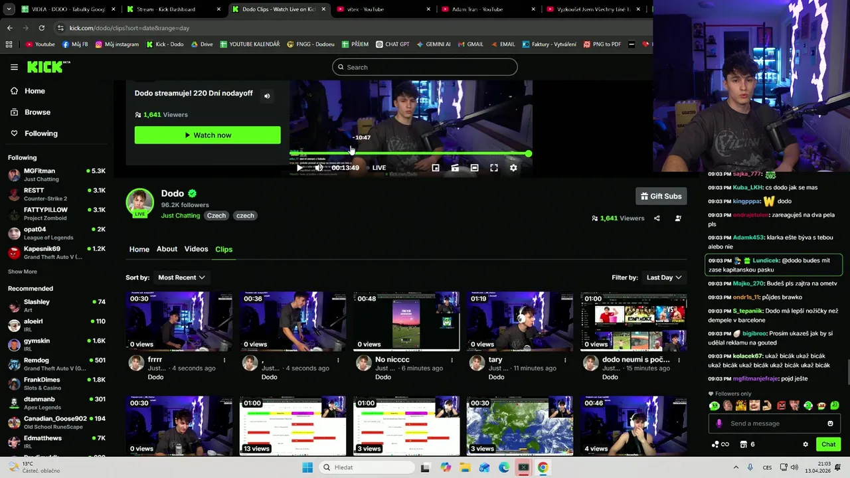Pick the angry red emote in quick emotes

click(x=782, y=406)
